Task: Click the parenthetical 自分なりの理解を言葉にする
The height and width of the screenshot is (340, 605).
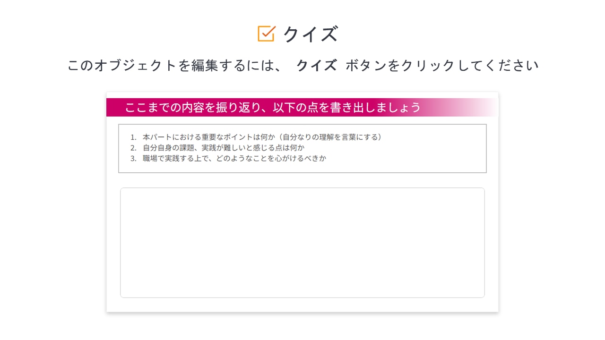Action: coord(330,137)
